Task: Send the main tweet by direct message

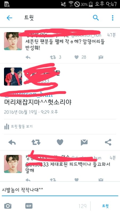Action: click(84, 143)
